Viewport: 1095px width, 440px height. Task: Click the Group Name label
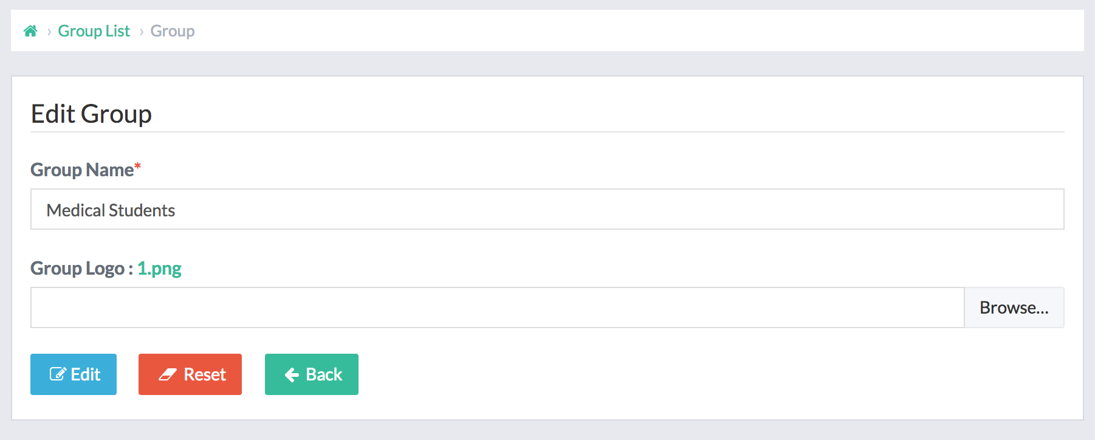[x=82, y=170]
